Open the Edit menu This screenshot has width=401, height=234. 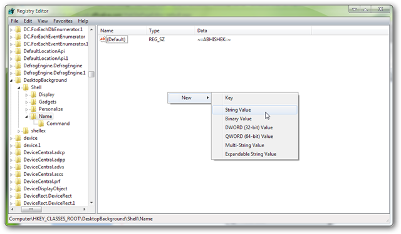pyautogui.click(x=28, y=21)
